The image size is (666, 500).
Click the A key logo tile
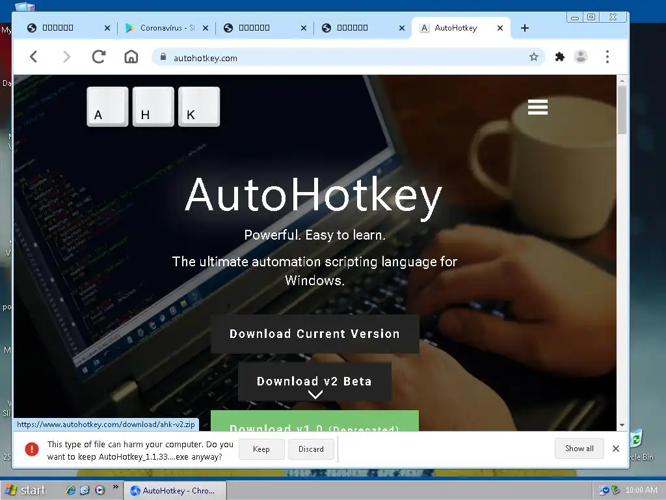click(107, 107)
